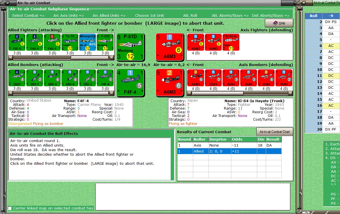The image size is (340, 214).
Task: Click the left arrow of Allied Fighters scrollbar
Action: pyautogui.click(x=11, y=58)
